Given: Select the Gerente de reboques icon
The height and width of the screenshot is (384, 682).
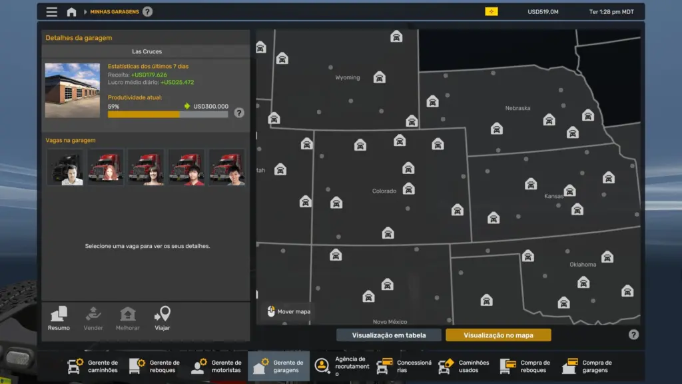Looking at the screenshot, I should [154, 365].
